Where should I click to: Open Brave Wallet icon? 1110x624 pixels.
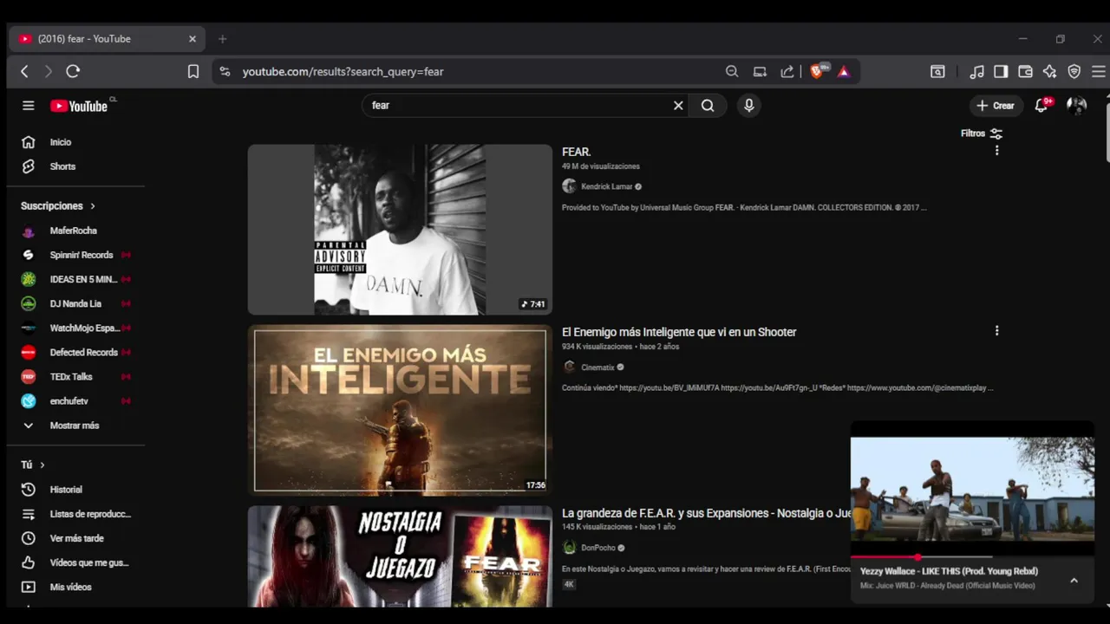pos(1025,72)
